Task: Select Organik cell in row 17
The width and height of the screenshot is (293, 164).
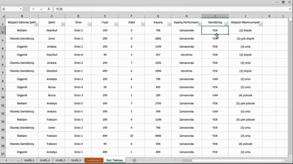Action: click(22, 152)
